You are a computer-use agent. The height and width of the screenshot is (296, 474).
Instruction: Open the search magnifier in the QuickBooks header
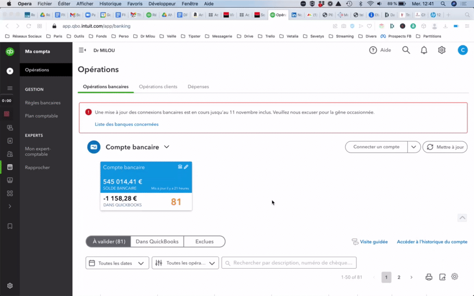pyautogui.click(x=406, y=50)
